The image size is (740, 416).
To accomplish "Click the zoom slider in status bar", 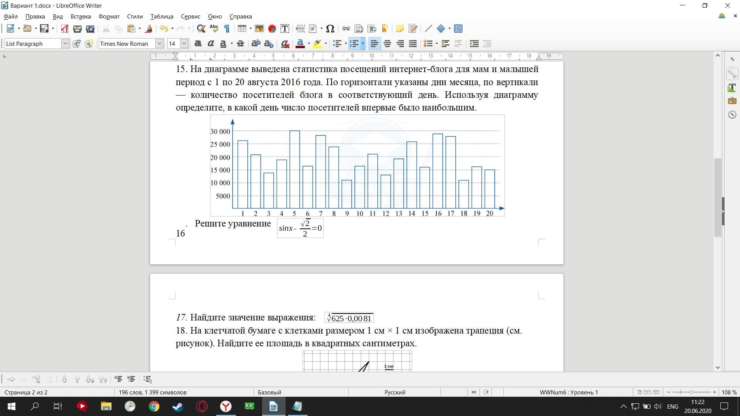I will tap(691, 392).
